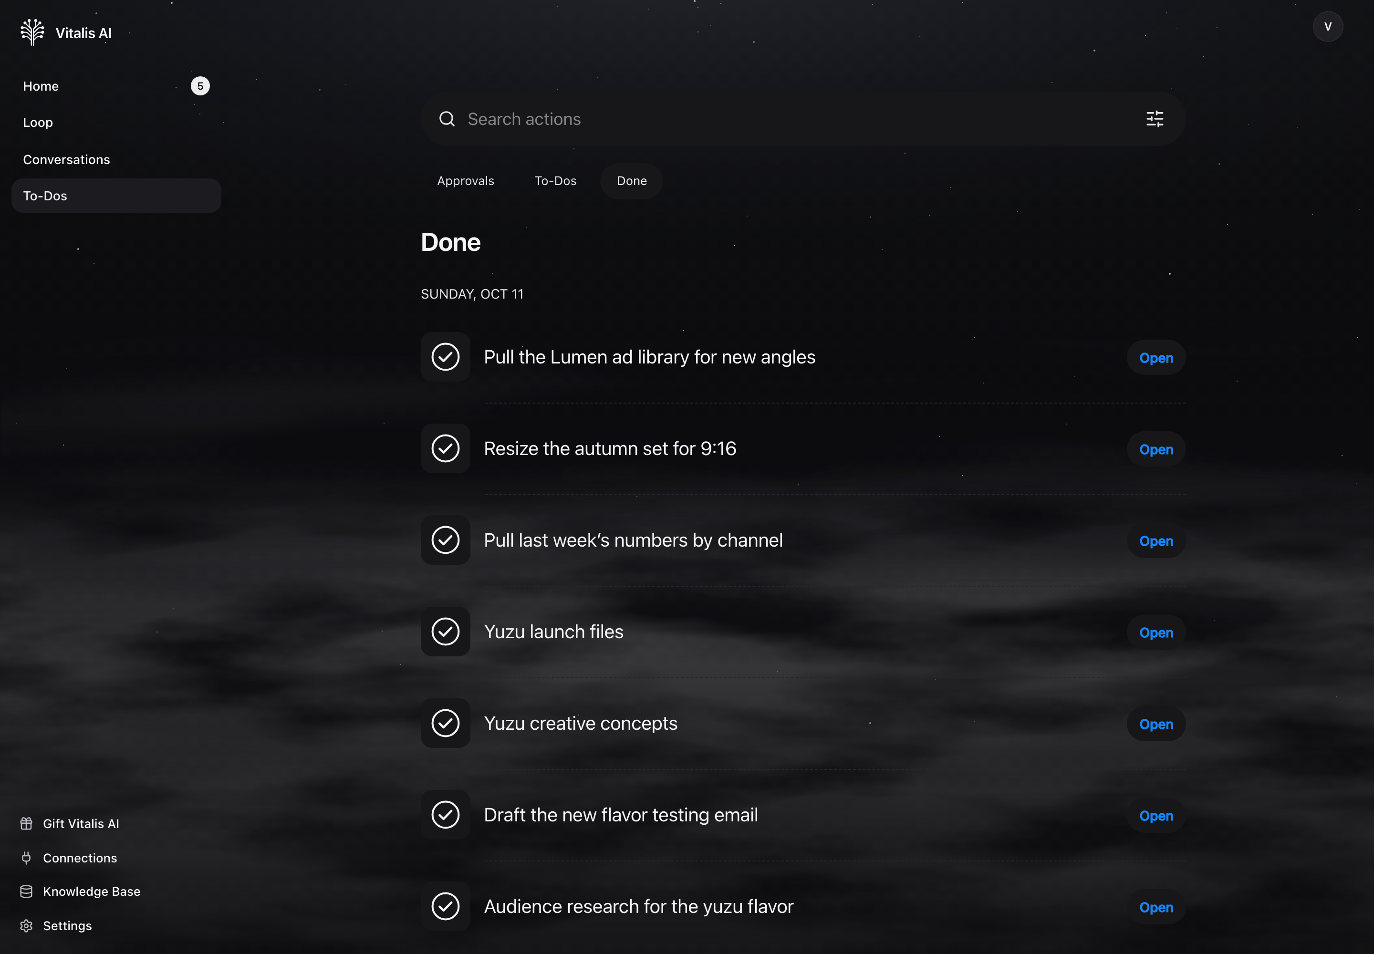Uncheck the 'Yuzu creative concepts' task

pyautogui.click(x=446, y=723)
